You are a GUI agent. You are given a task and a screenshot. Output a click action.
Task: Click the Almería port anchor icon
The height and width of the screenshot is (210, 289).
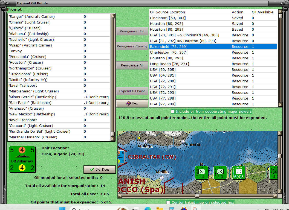(183, 141)
